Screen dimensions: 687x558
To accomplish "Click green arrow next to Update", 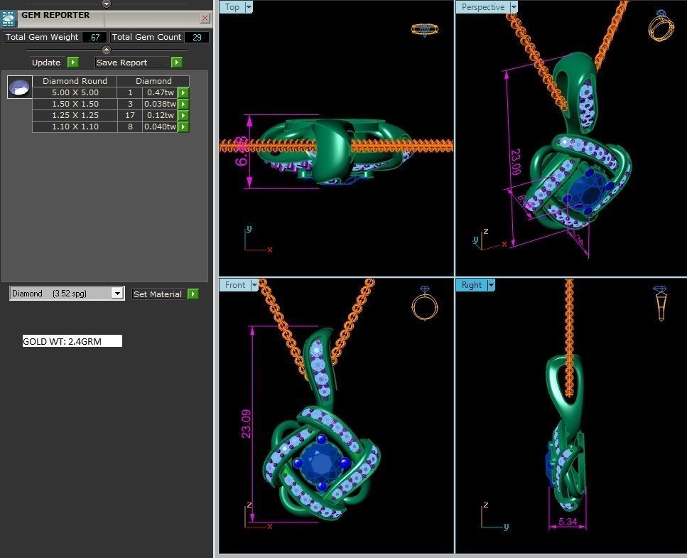I will [73, 63].
